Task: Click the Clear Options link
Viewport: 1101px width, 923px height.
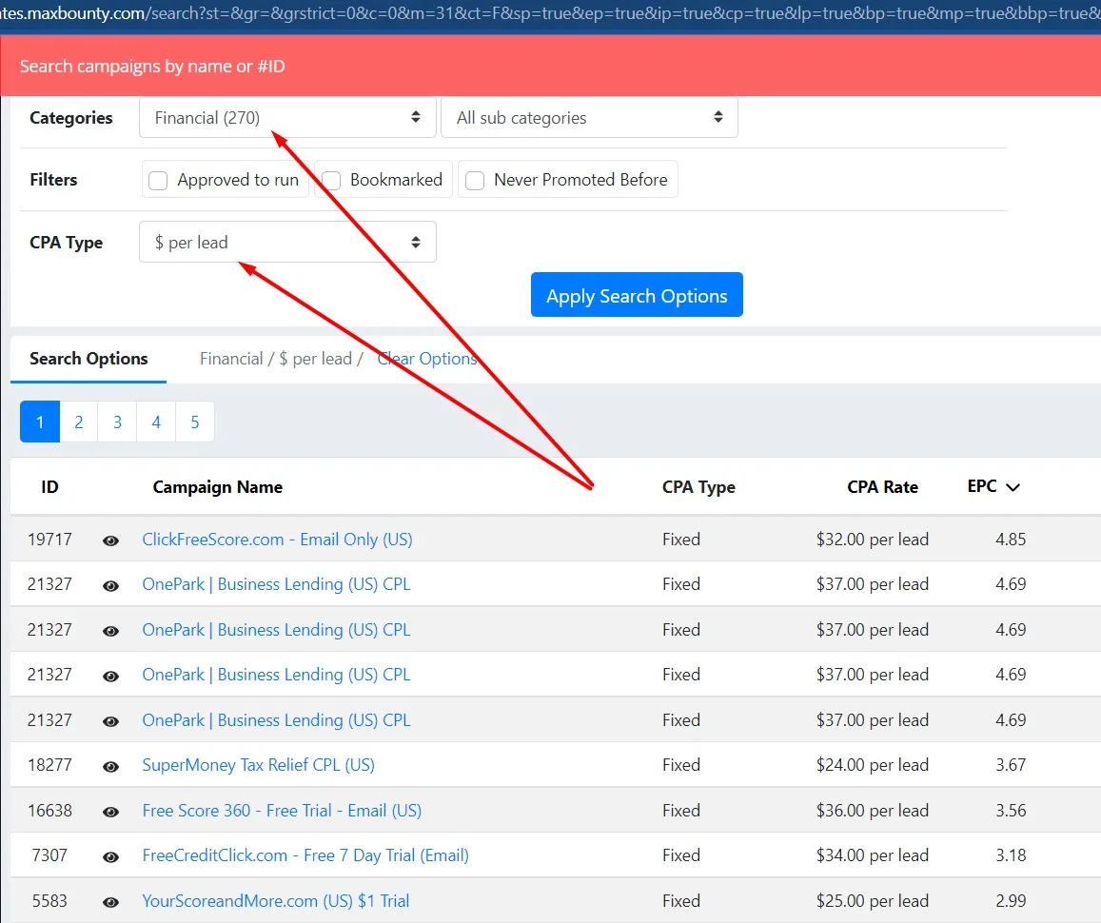Action: (x=427, y=359)
